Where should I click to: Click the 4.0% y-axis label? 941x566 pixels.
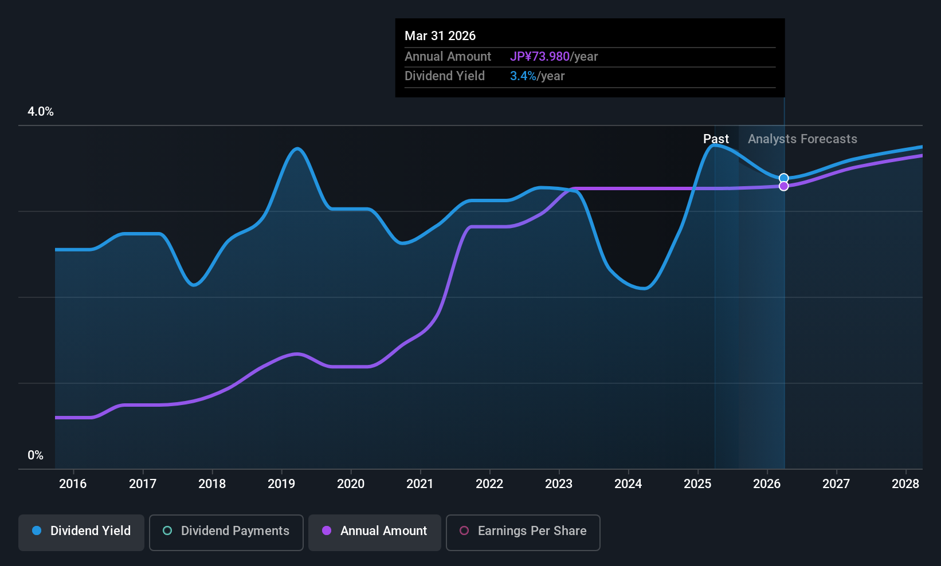(41, 112)
